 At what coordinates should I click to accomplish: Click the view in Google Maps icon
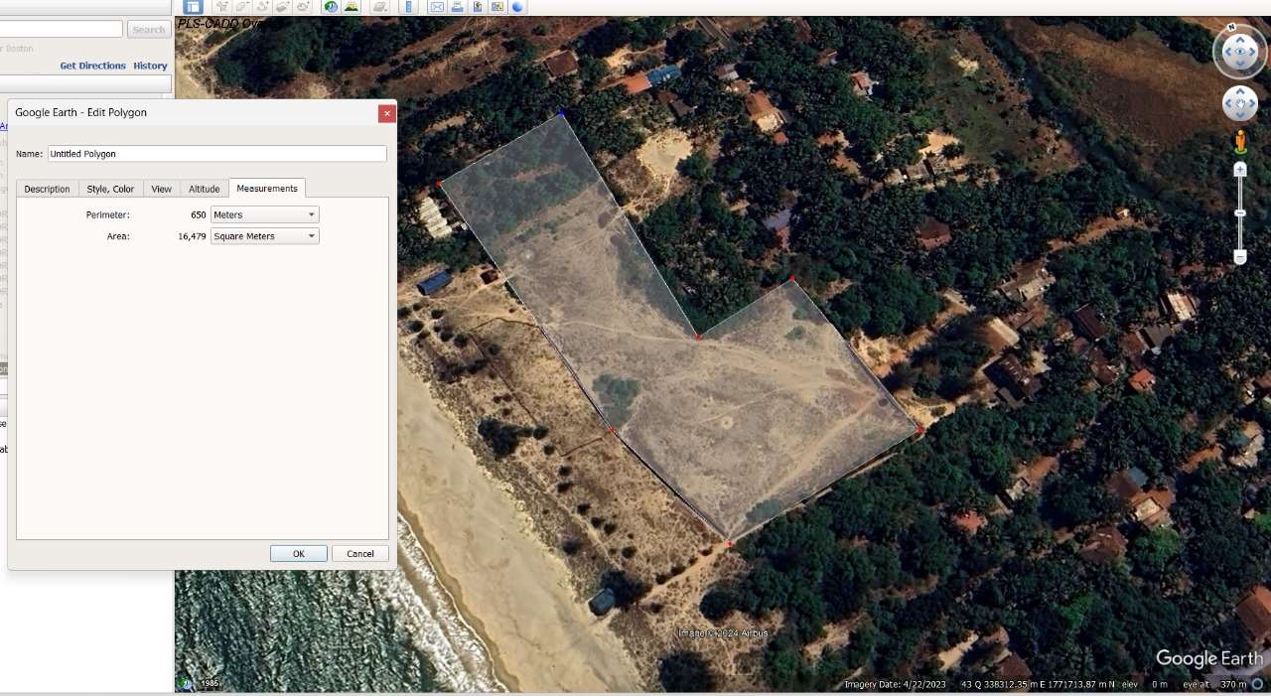(x=496, y=6)
